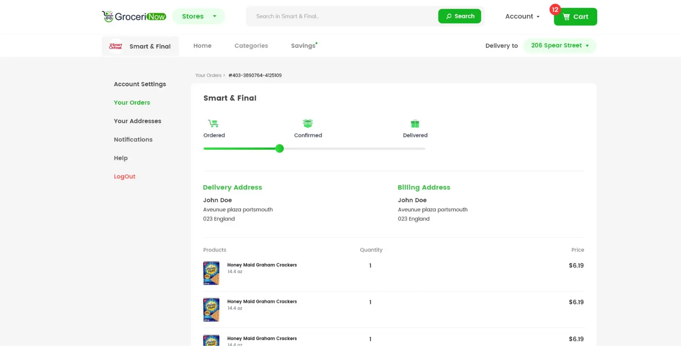Click the Smart & Final store logo icon
681x346 pixels.
click(x=116, y=46)
